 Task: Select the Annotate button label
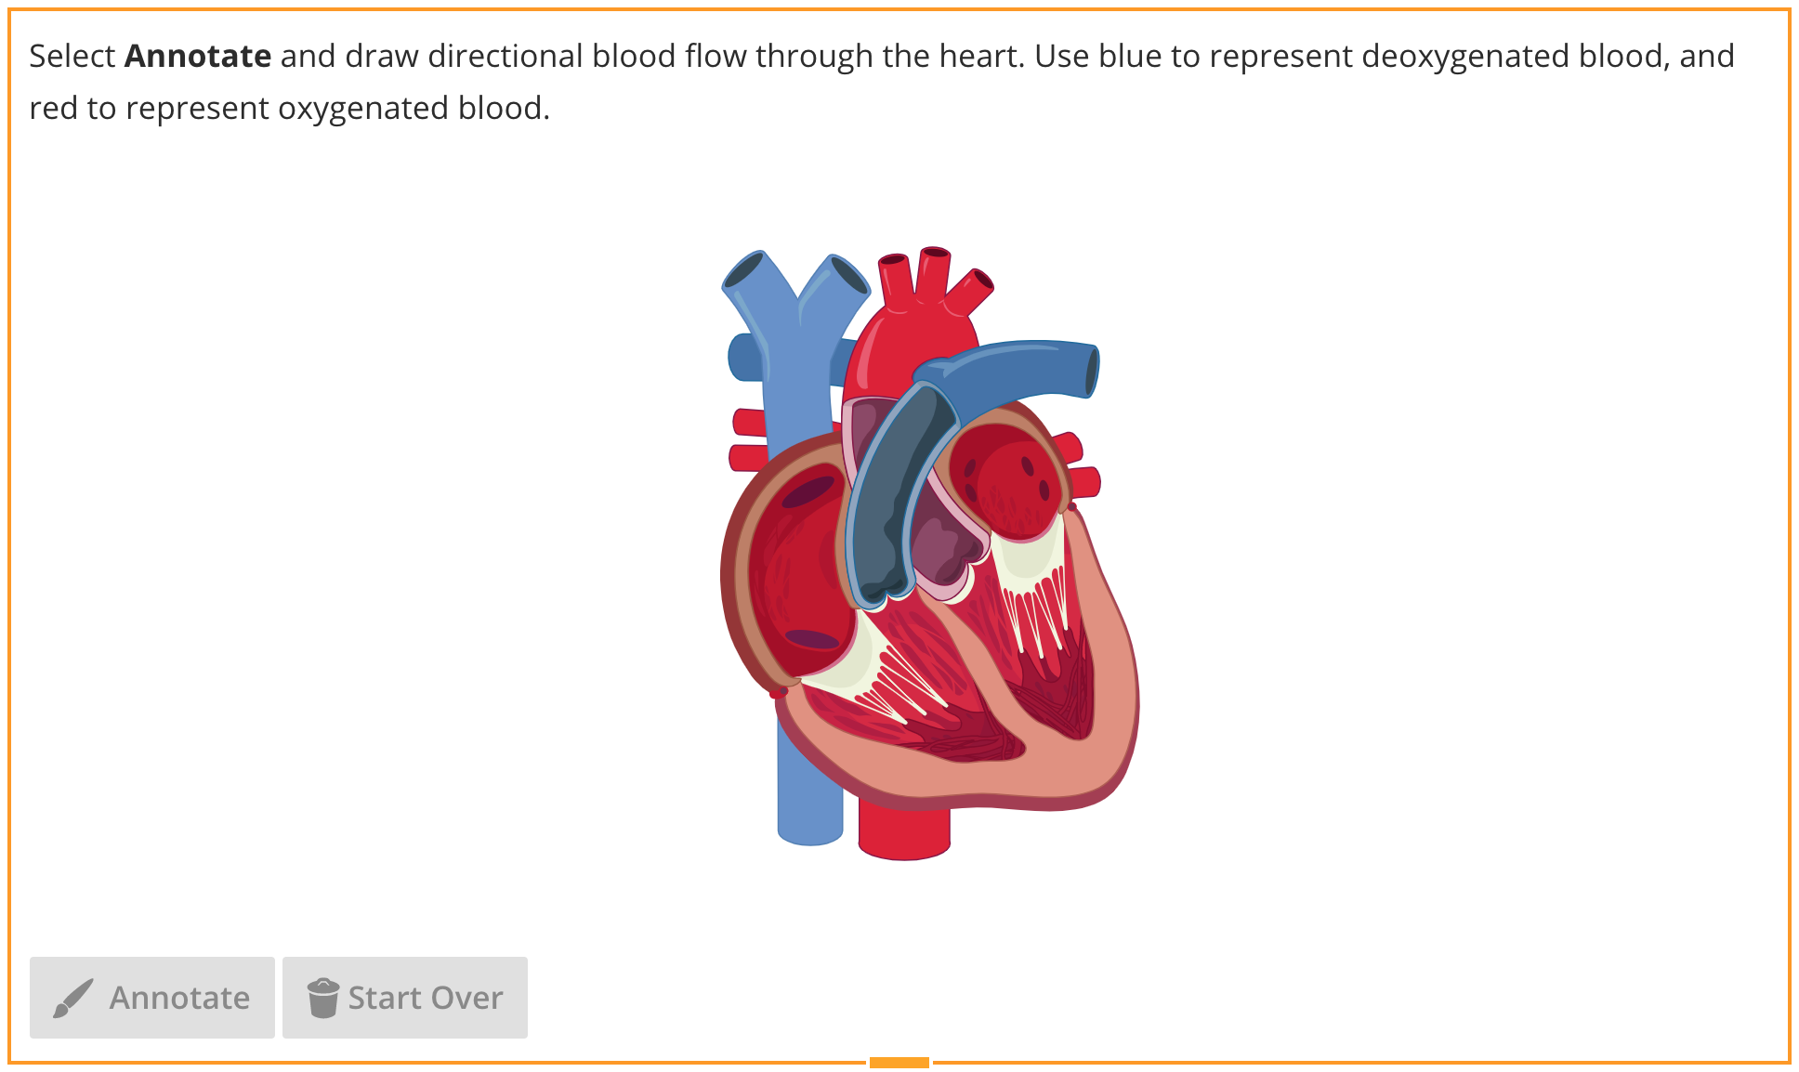pyautogui.click(x=179, y=998)
